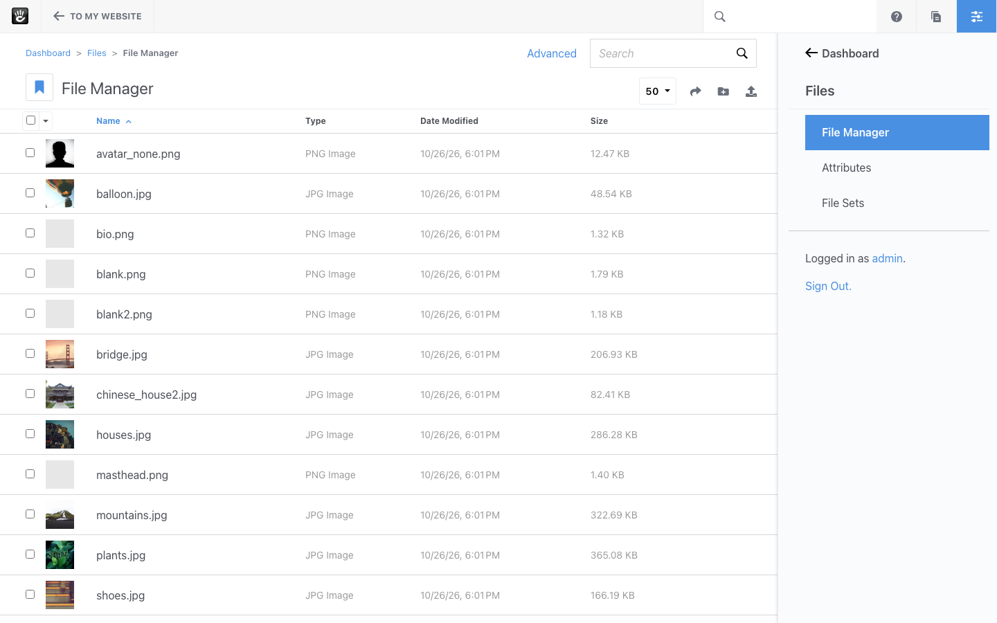Viewport: 997px width, 623px height.
Task: Click the jump-to-folder arrow icon
Action: [696, 91]
